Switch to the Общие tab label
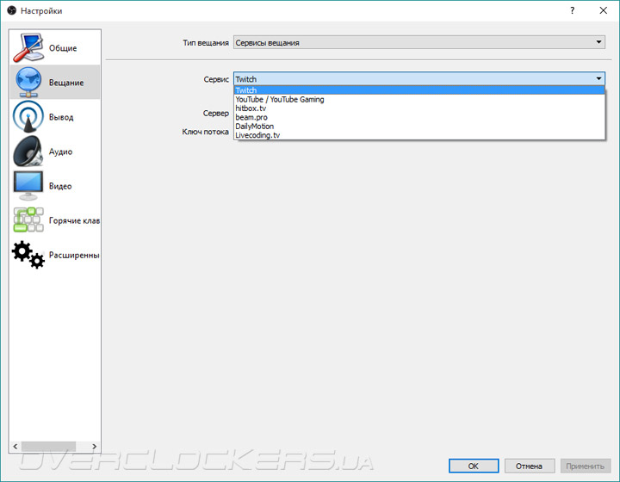 pyautogui.click(x=63, y=48)
